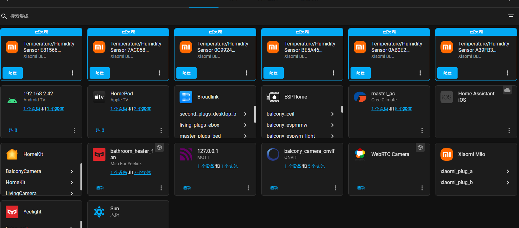
Task: Open options for MQTT 127.0.0.1
Action: 187,188
